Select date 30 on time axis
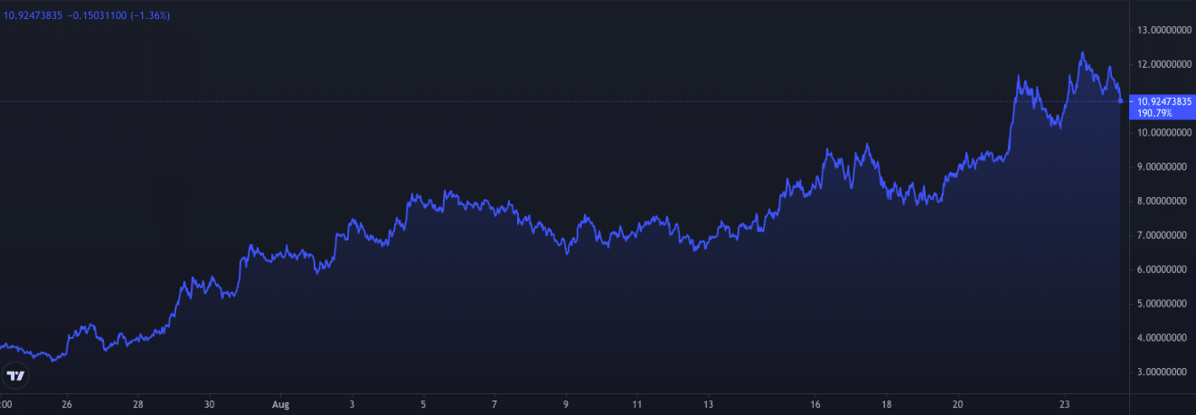The image size is (1196, 415). [209, 404]
